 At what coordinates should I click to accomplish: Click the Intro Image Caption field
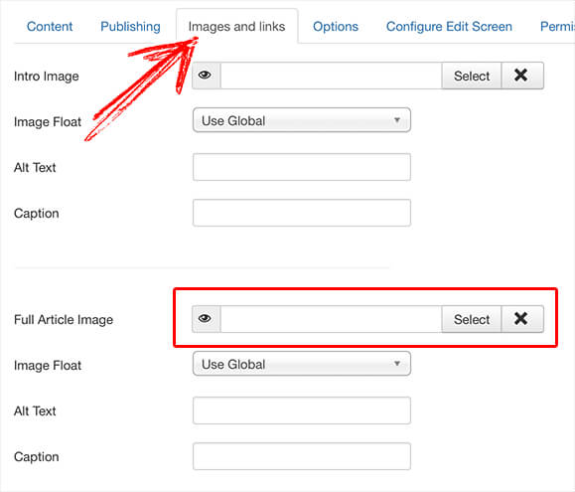point(302,213)
